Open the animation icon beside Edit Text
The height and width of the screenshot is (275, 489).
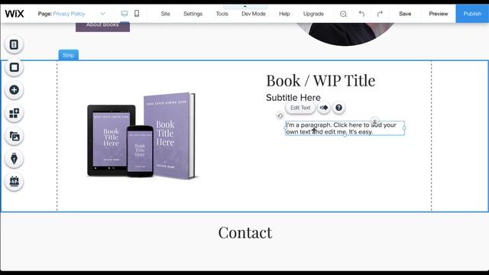324,108
